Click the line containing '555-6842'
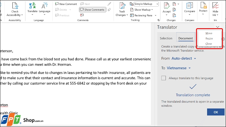The height and width of the screenshot is (127, 226). [x=73, y=83]
